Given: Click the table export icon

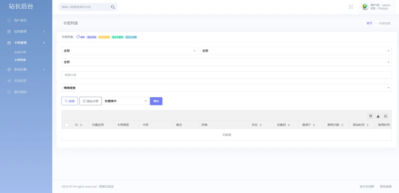Looking at the screenshot, I should 378,116.
